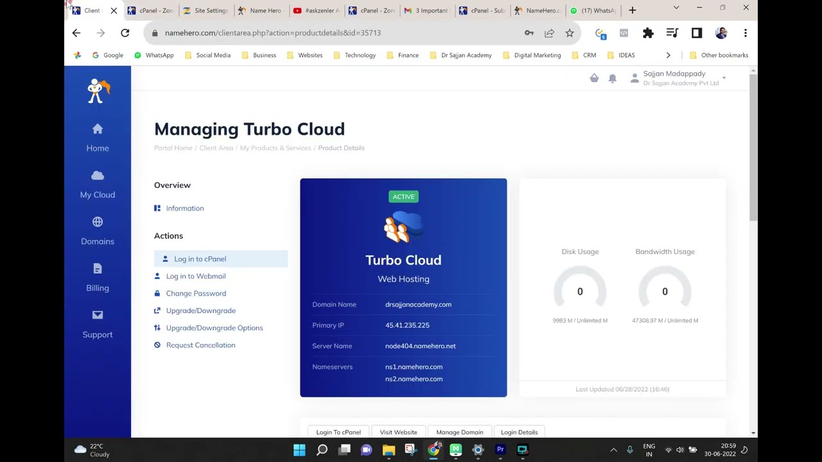Image resolution: width=822 pixels, height=462 pixels.
Task: Click the Visit Website button
Action: [398, 432]
